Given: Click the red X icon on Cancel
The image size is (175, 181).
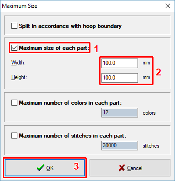Looking at the screenshot, I should [x=122, y=168].
